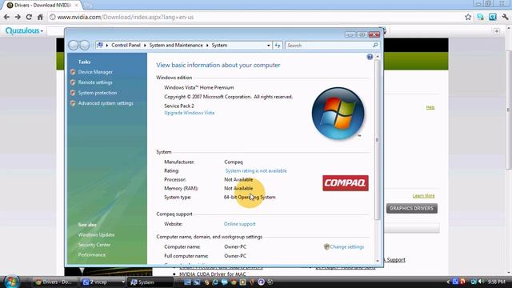Click the System and Maintenance breadcrumb
The height and width of the screenshot is (288, 512).
click(176, 45)
